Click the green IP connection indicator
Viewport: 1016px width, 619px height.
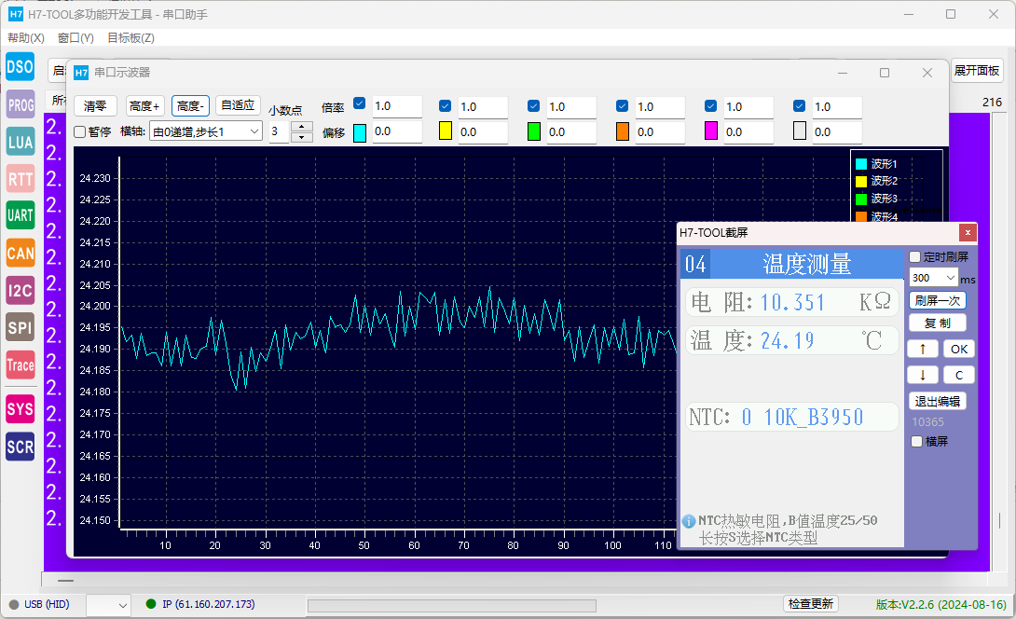pos(151,604)
